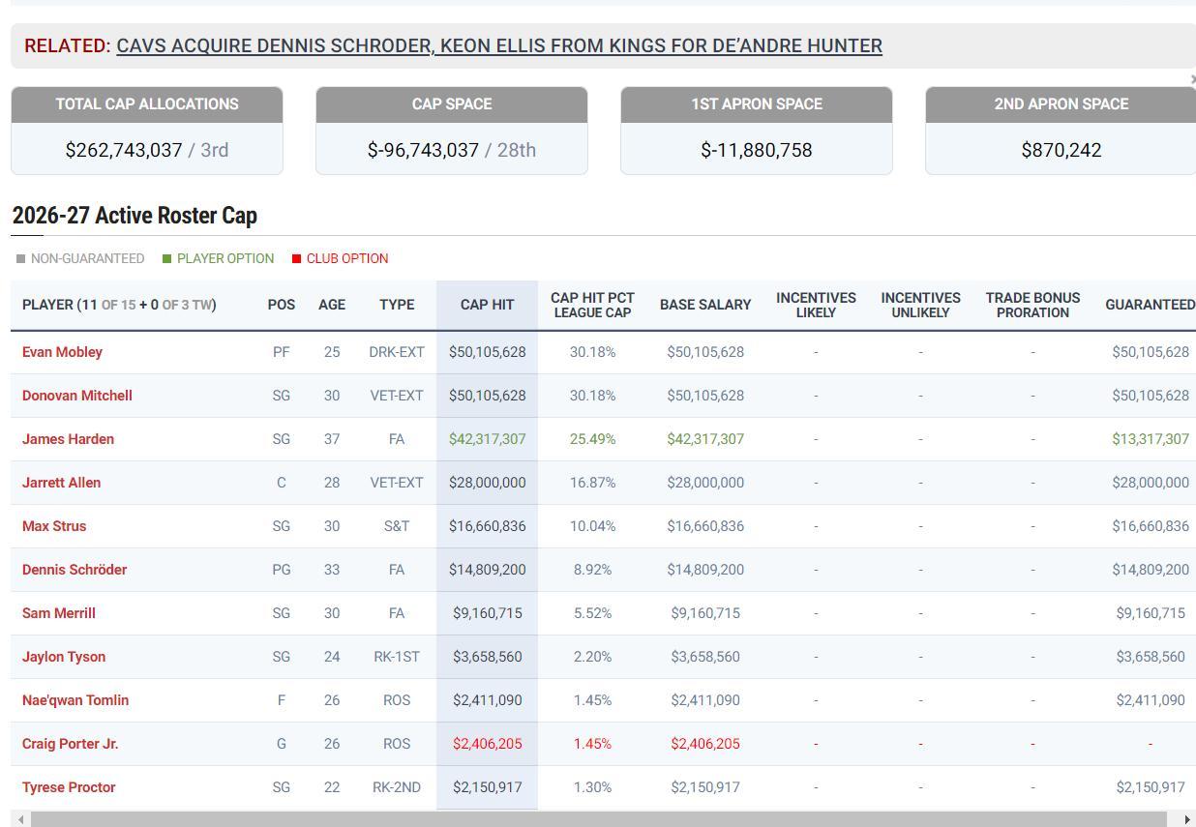This screenshot has width=1196, height=827.
Task: Click the green Player Option legend swatch
Action: coord(167,259)
